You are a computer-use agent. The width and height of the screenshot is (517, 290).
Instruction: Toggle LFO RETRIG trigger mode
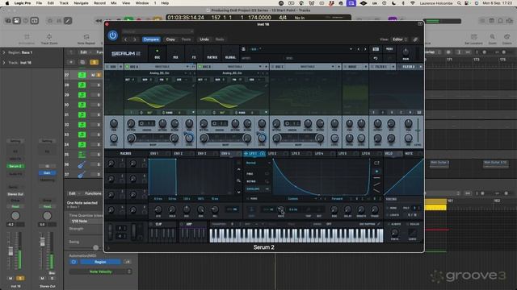pos(257,181)
